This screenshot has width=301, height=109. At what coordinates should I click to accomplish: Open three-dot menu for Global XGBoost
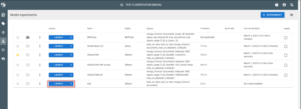40,75
